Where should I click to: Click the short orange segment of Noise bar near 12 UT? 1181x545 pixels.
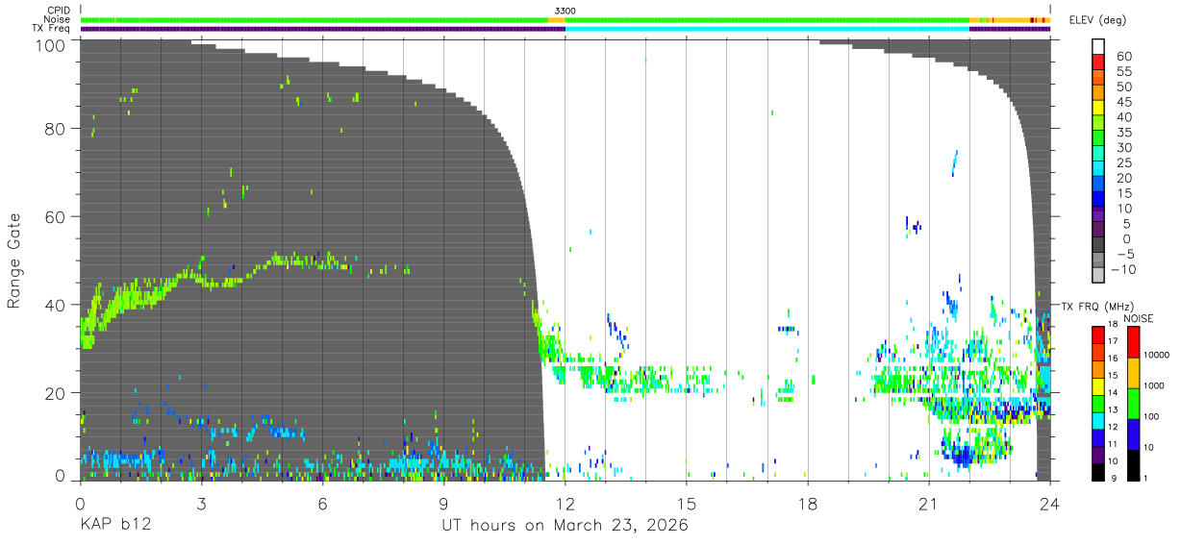557,19
